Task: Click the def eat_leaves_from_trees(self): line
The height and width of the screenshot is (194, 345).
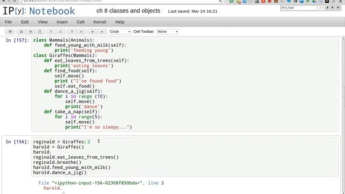Action: (86, 60)
